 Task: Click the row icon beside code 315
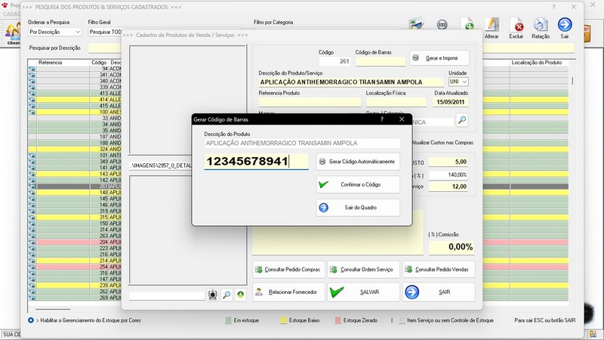click(x=32, y=218)
